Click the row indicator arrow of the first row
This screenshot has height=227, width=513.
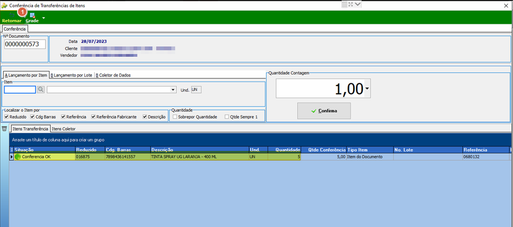pos(11,157)
